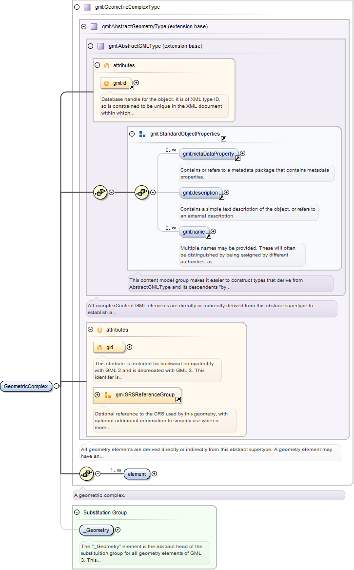Click the purple gml:GeometricComplexType type icon
The height and width of the screenshot is (570, 354).
(x=87, y=7)
